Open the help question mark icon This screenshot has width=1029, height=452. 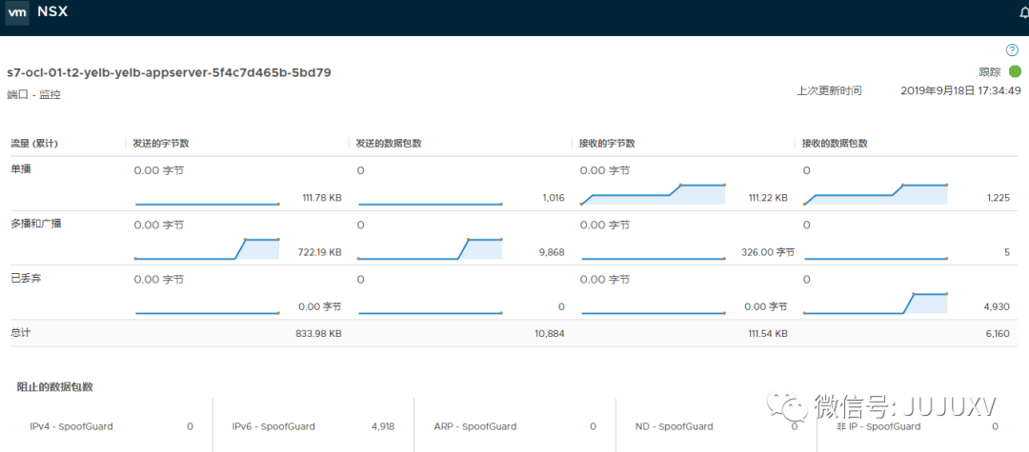click(x=1011, y=50)
